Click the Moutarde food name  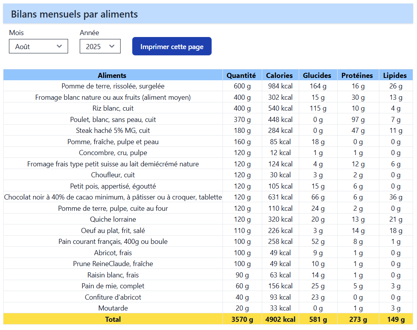113,308
